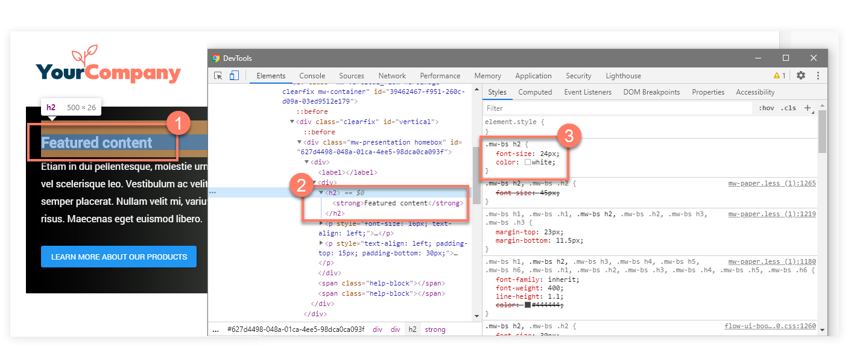Toggle the .cls element classes editor
Screen dimensions: 848x362
point(789,107)
